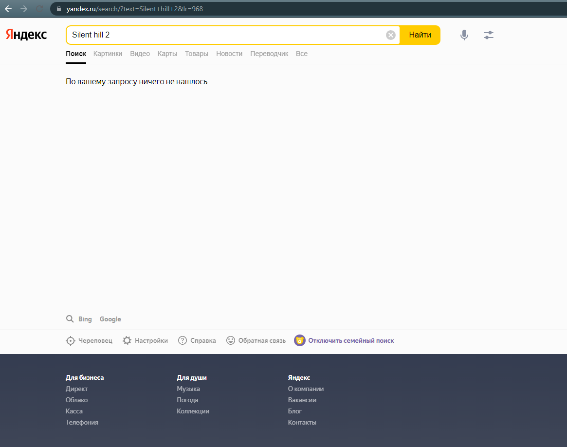Click the magnifier icon near Bing
Image resolution: width=567 pixels, height=447 pixels.
70,318
